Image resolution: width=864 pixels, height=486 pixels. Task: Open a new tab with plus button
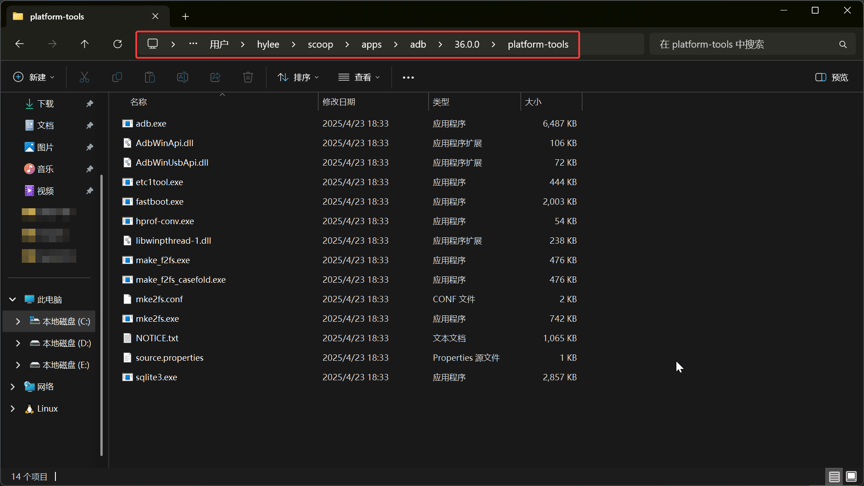tap(185, 16)
